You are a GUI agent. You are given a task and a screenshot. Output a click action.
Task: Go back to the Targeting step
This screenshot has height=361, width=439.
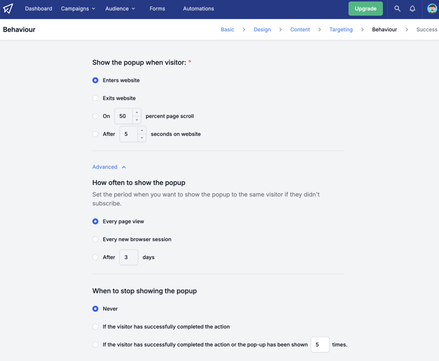(341, 29)
